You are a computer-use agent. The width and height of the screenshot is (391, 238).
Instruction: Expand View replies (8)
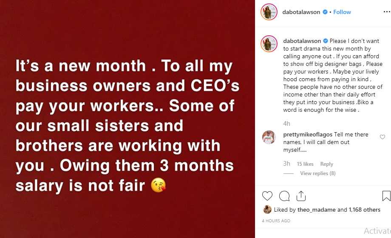click(x=317, y=173)
